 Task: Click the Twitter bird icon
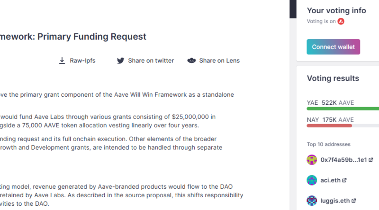[120, 60]
